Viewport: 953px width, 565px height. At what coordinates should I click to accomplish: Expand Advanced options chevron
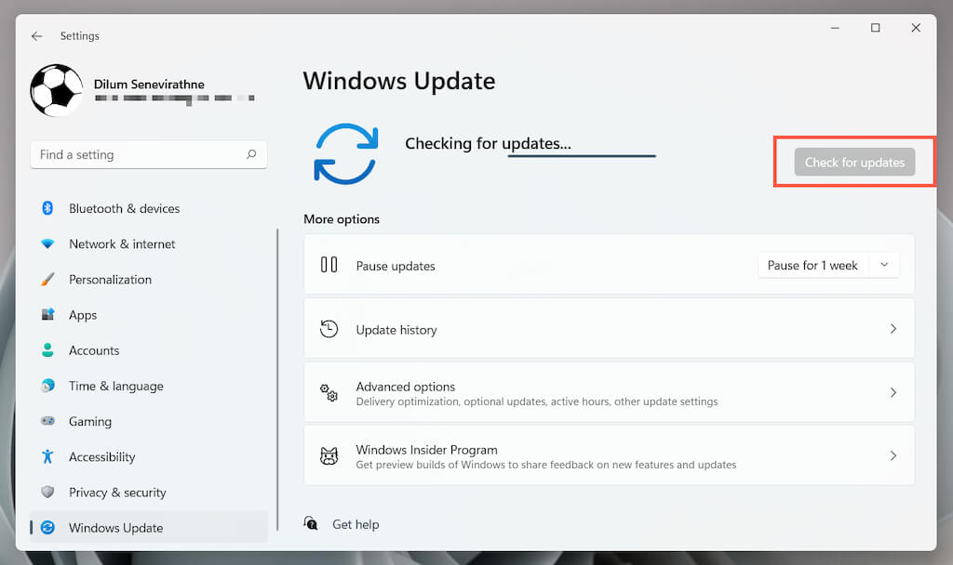click(893, 393)
